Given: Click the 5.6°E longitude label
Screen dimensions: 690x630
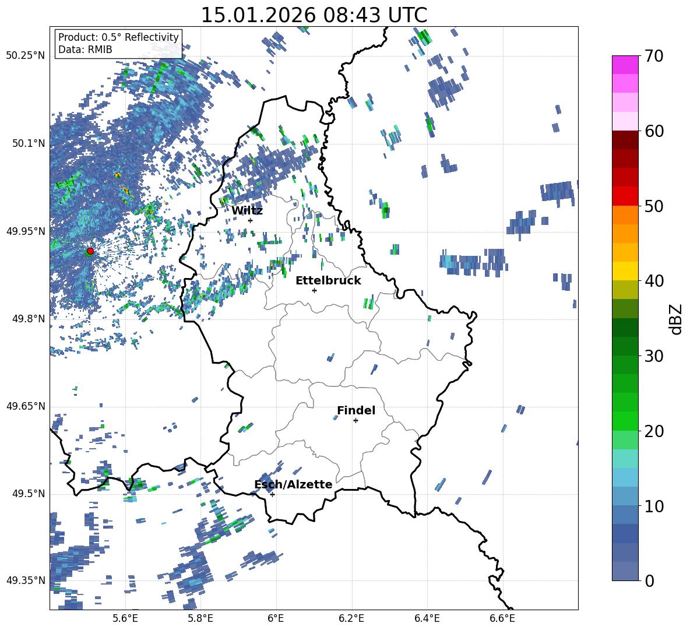Looking at the screenshot, I should (125, 618).
